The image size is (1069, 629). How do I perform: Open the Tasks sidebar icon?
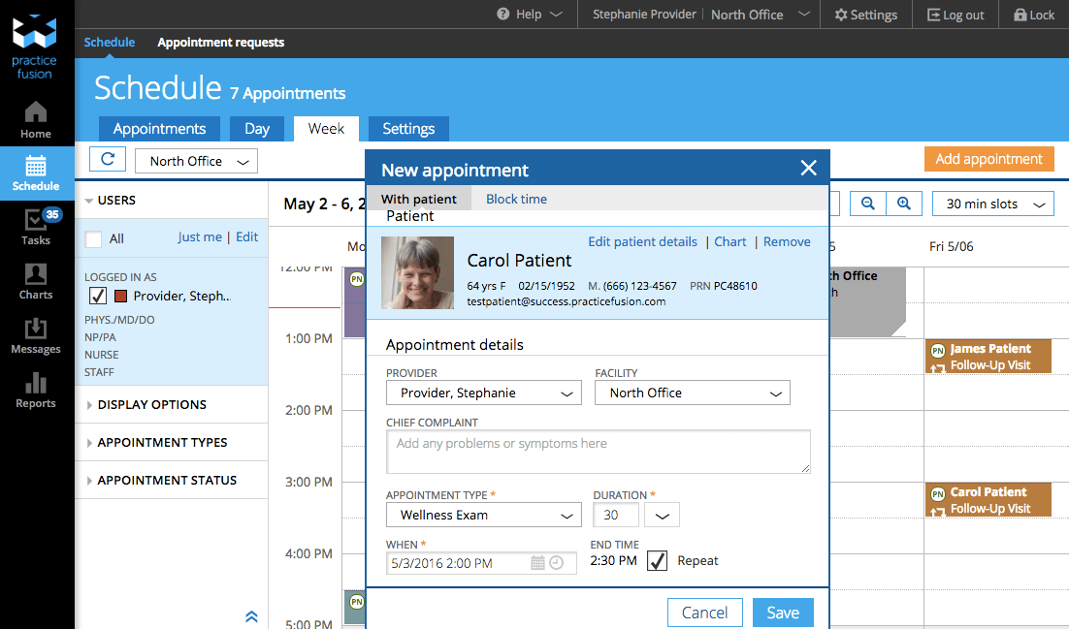click(x=36, y=227)
